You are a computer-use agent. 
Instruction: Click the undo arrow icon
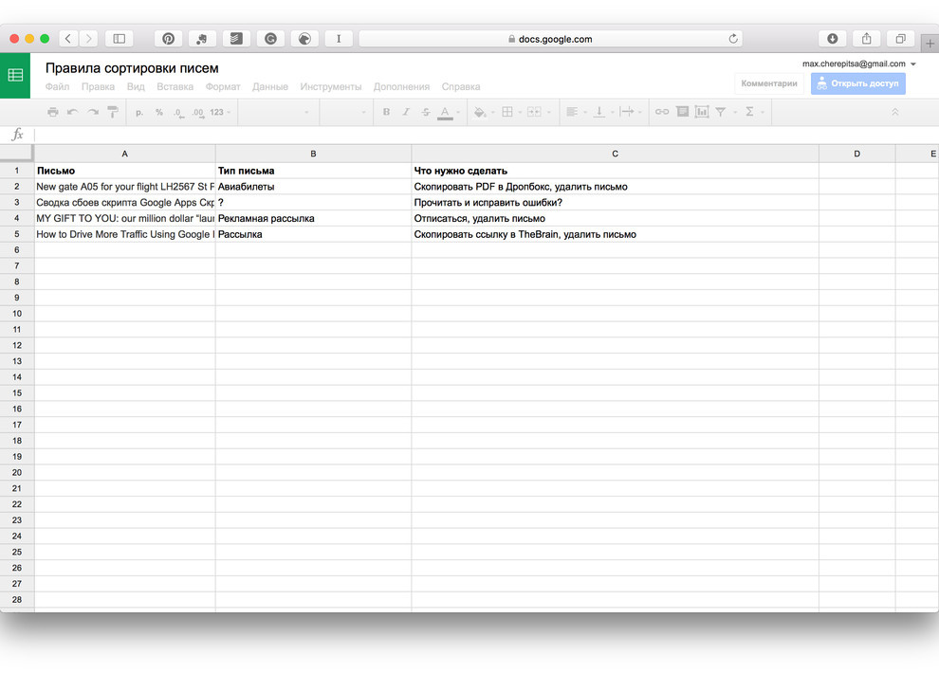[72, 112]
